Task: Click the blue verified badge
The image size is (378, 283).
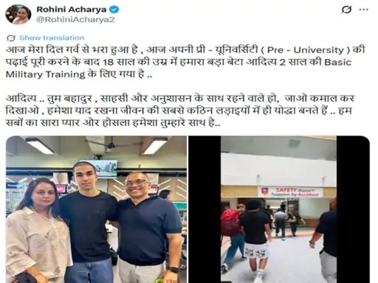Action: pyautogui.click(x=114, y=10)
